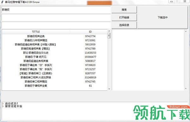Sort by the ID column header
Image resolution: width=190 pixels, height=122 pixels.
[x=90, y=32]
